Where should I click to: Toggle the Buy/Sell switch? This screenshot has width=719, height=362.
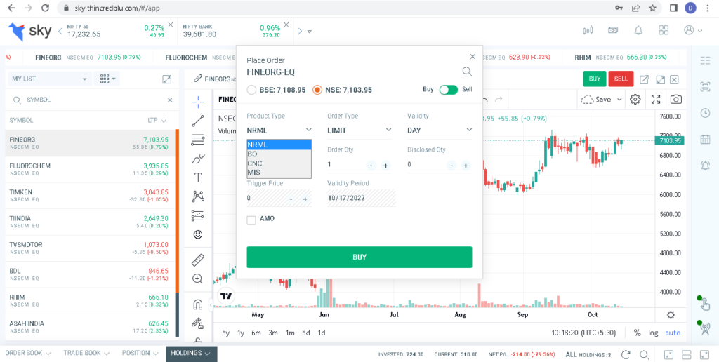tap(449, 90)
